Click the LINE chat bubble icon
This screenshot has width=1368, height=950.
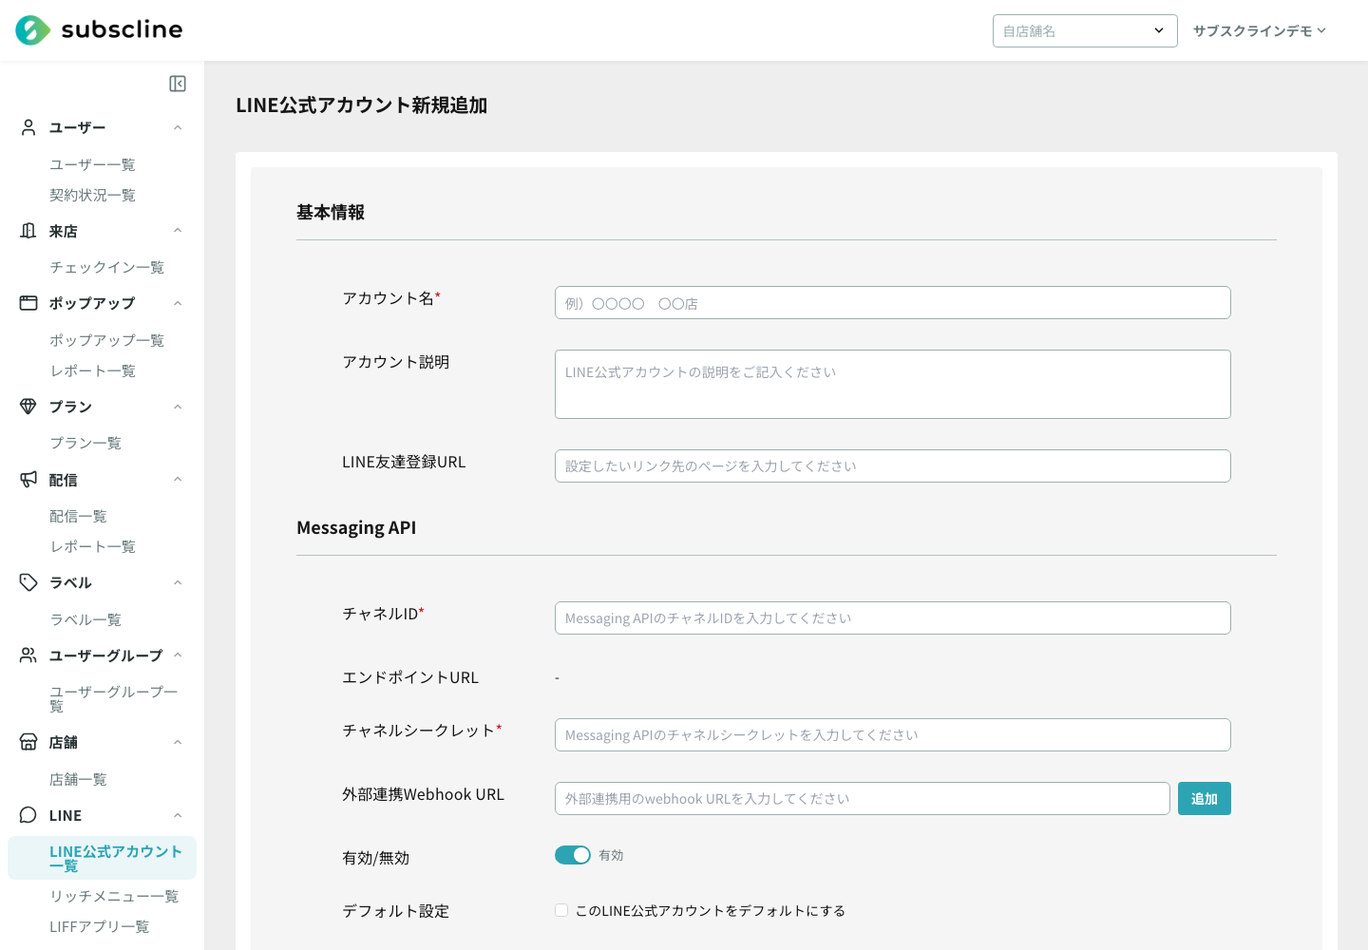[28, 815]
